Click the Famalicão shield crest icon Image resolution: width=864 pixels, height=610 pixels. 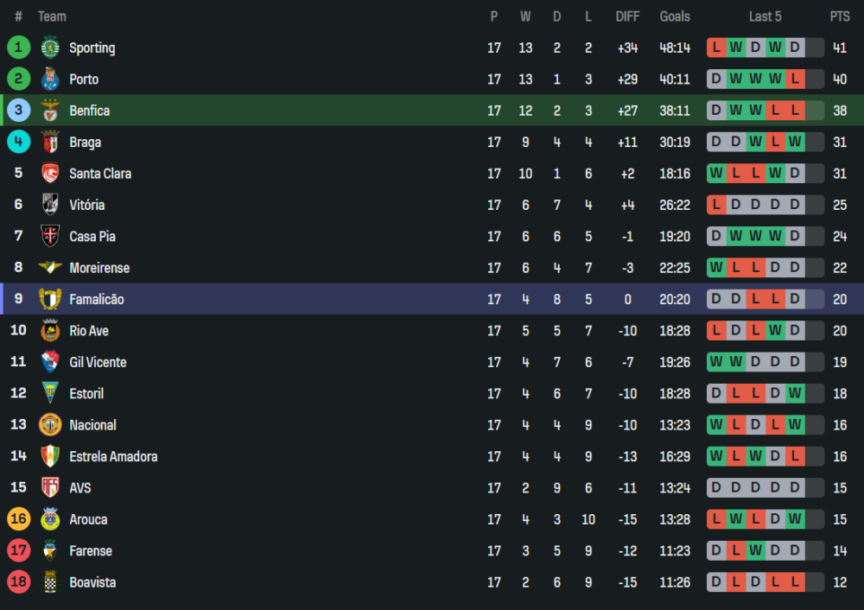[x=50, y=299]
